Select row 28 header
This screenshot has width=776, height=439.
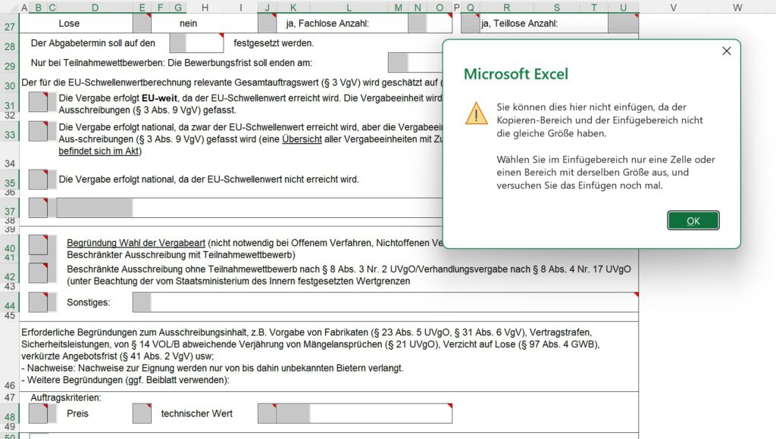tap(9, 46)
